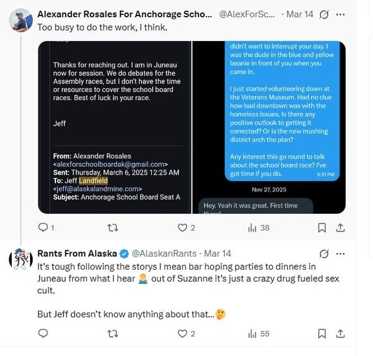
Task: Open the email screenshot image
Action: (x=114, y=127)
